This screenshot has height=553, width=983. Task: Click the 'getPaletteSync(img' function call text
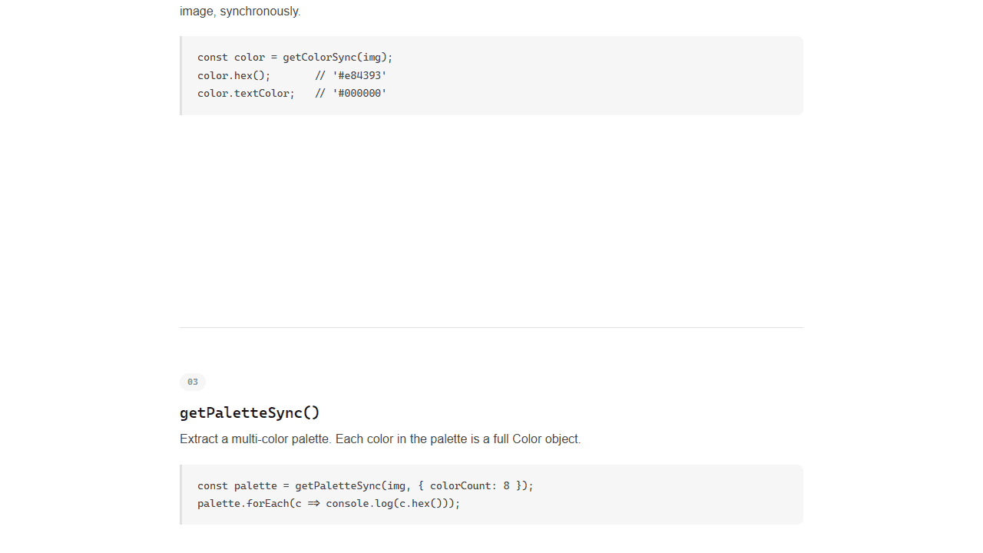click(x=350, y=486)
